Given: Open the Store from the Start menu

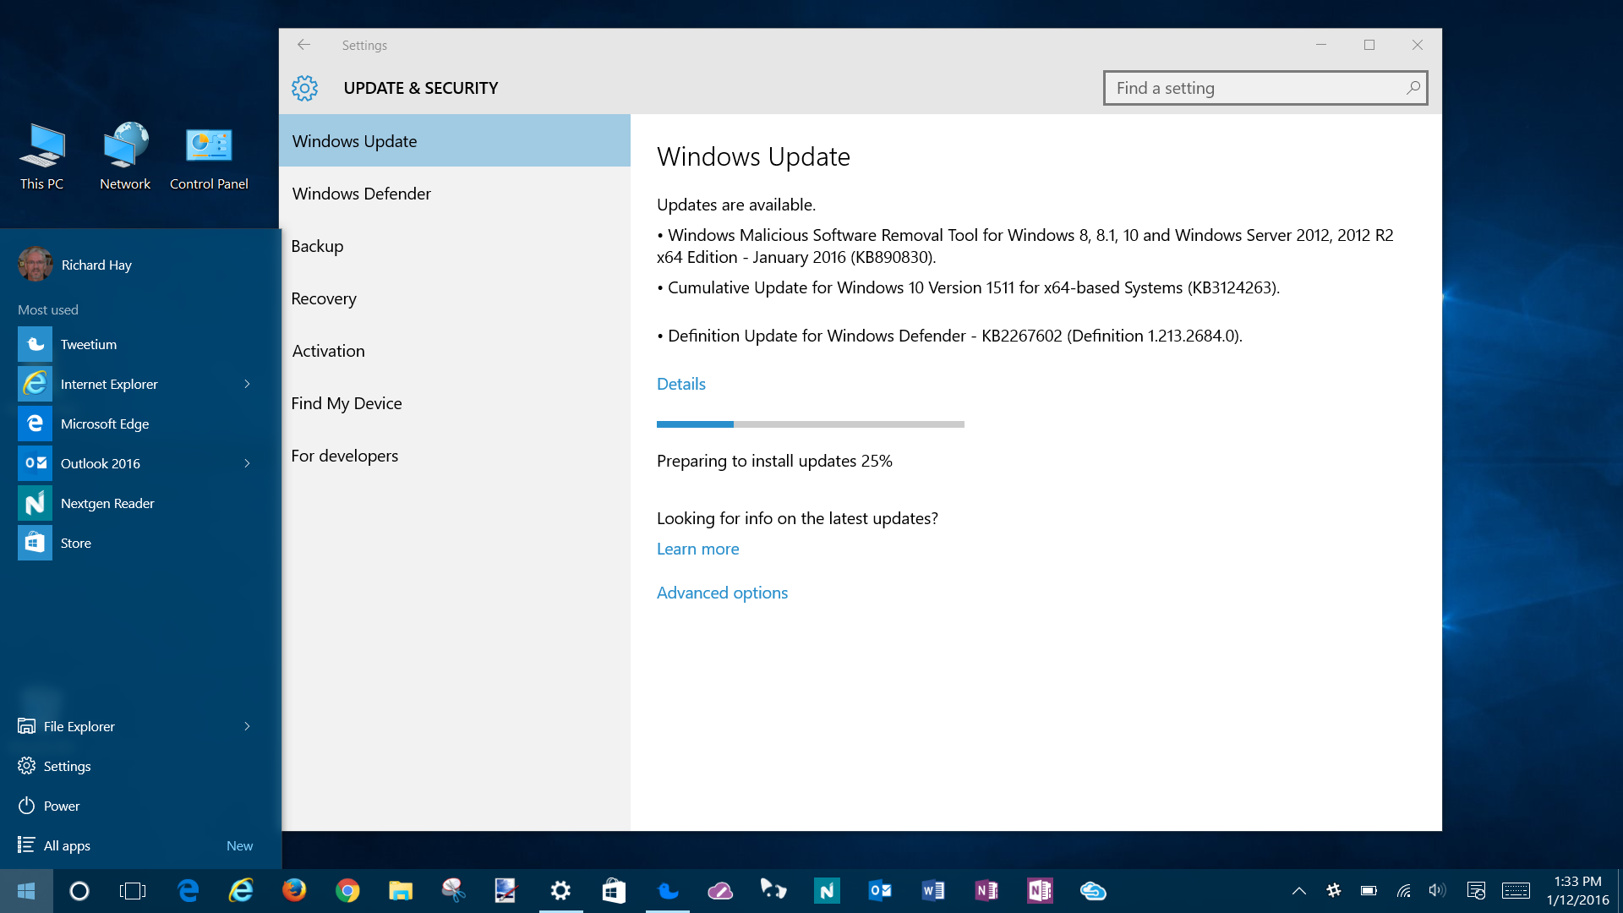Looking at the screenshot, I should [76, 543].
